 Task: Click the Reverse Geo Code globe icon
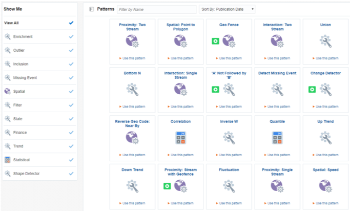tap(132, 138)
